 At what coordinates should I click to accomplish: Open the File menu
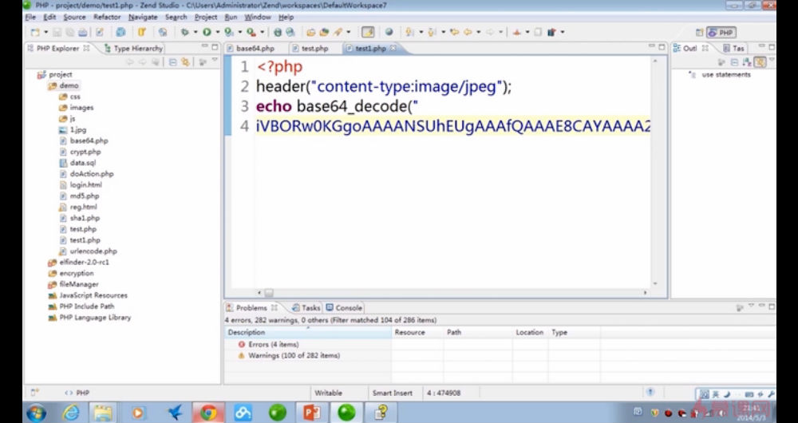30,18
